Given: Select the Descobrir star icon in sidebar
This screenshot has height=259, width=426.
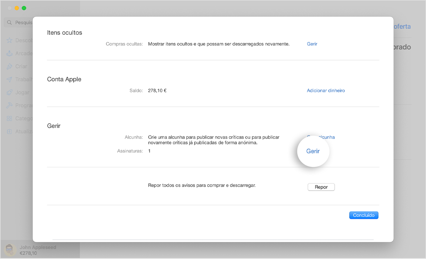Looking at the screenshot, I should point(10,40).
